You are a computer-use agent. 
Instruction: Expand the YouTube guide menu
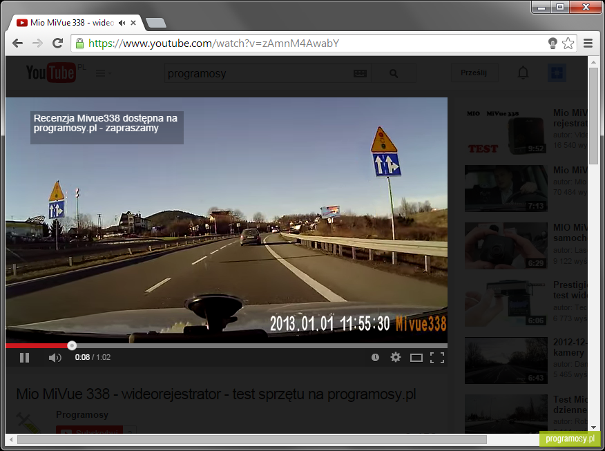pos(103,73)
